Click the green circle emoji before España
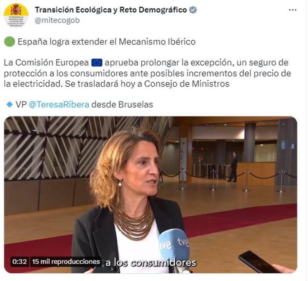The image size is (308, 281). (x=9, y=42)
